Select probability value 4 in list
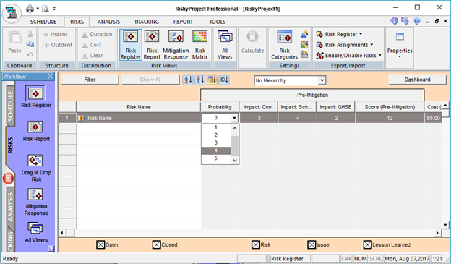Viewport: 451px width, 264px height. (x=215, y=150)
